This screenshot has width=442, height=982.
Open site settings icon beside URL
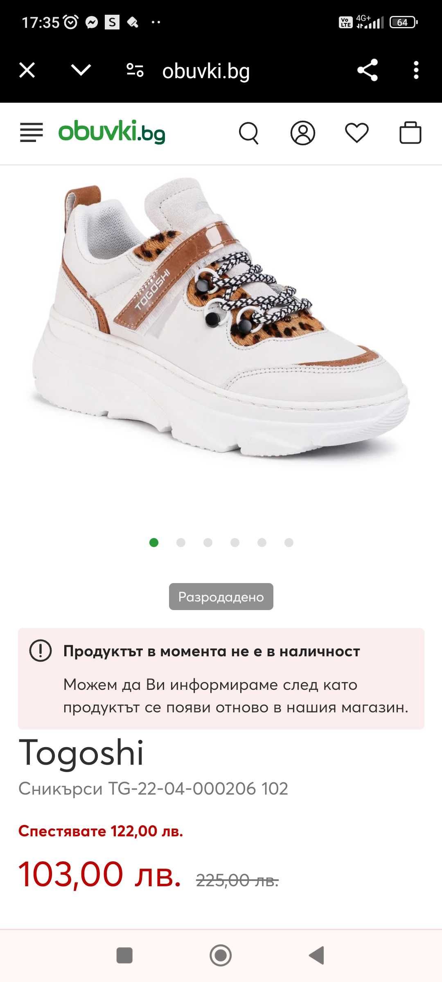point(135,70)
